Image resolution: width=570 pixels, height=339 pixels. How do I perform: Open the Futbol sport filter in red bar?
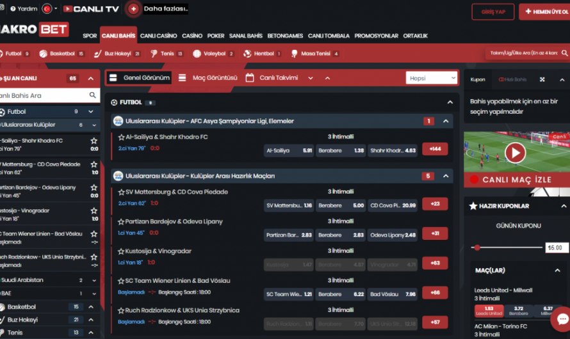pyautogui.click(x=15, y=54)
